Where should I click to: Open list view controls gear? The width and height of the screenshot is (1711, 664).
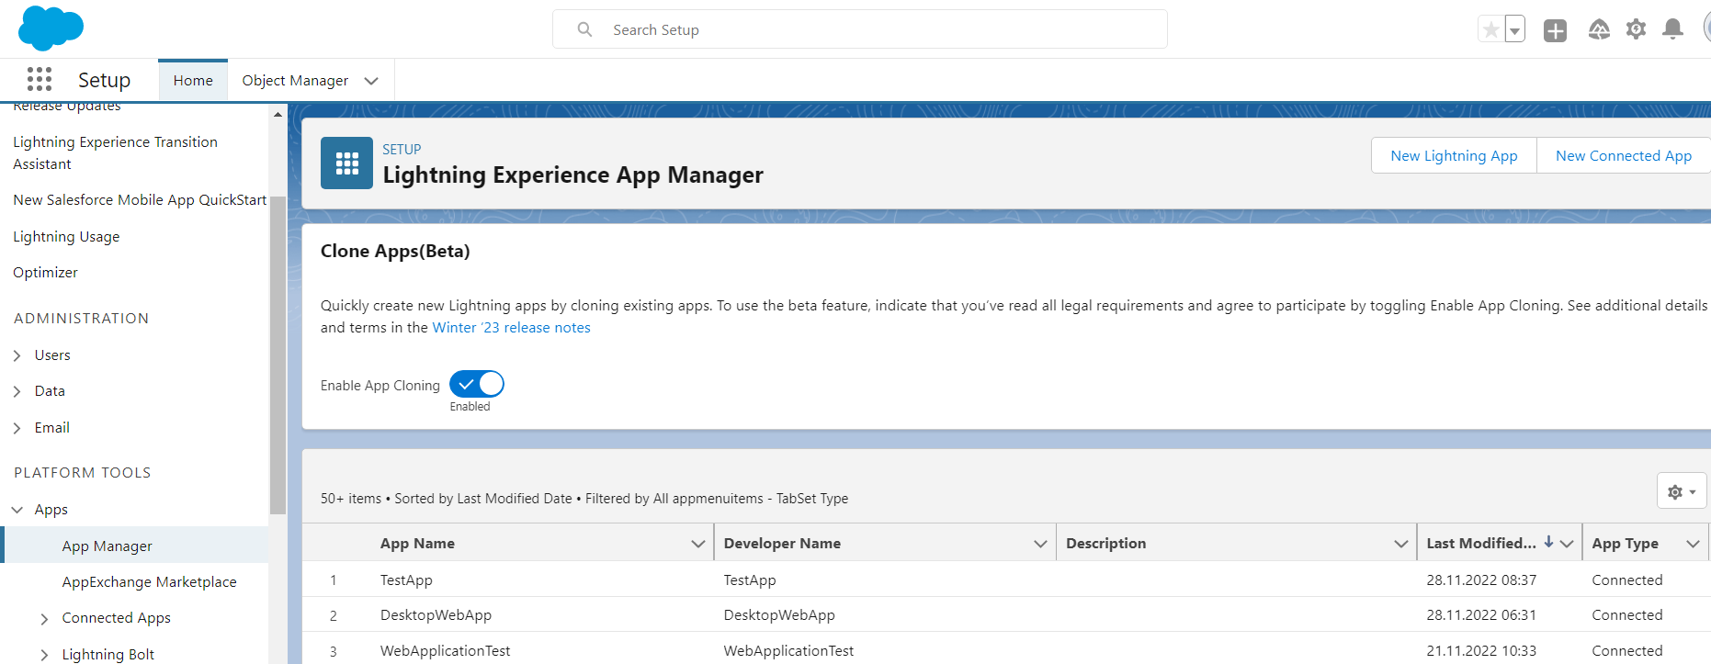coord(1681,491)
